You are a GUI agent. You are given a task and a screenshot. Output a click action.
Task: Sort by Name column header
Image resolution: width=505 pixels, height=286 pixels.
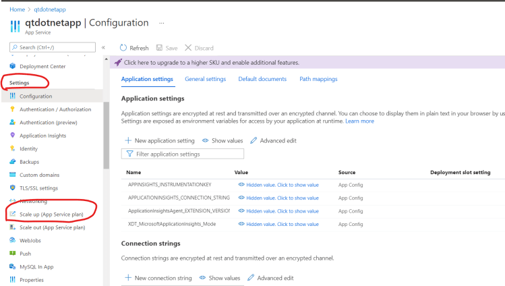133,172
